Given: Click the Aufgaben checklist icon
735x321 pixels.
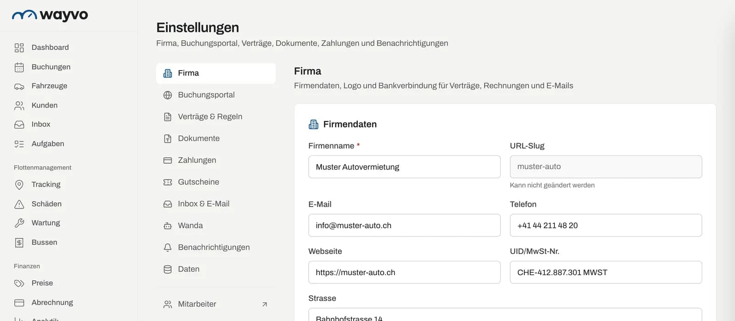Looking at the screenshot, I should [19, 144].
